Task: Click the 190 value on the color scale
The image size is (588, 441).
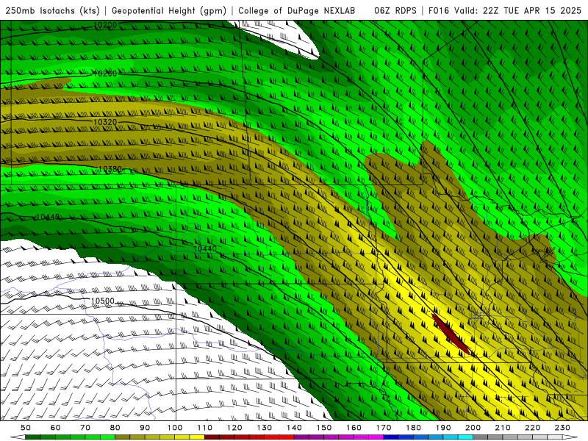Action: (x=443, y=428)
